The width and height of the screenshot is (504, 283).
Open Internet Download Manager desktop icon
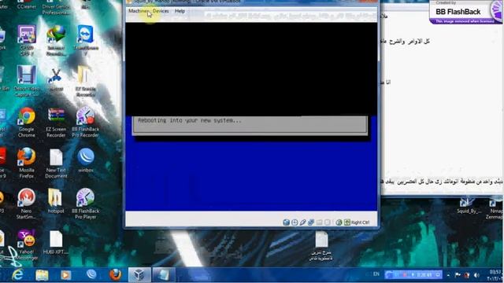[56, 40]
